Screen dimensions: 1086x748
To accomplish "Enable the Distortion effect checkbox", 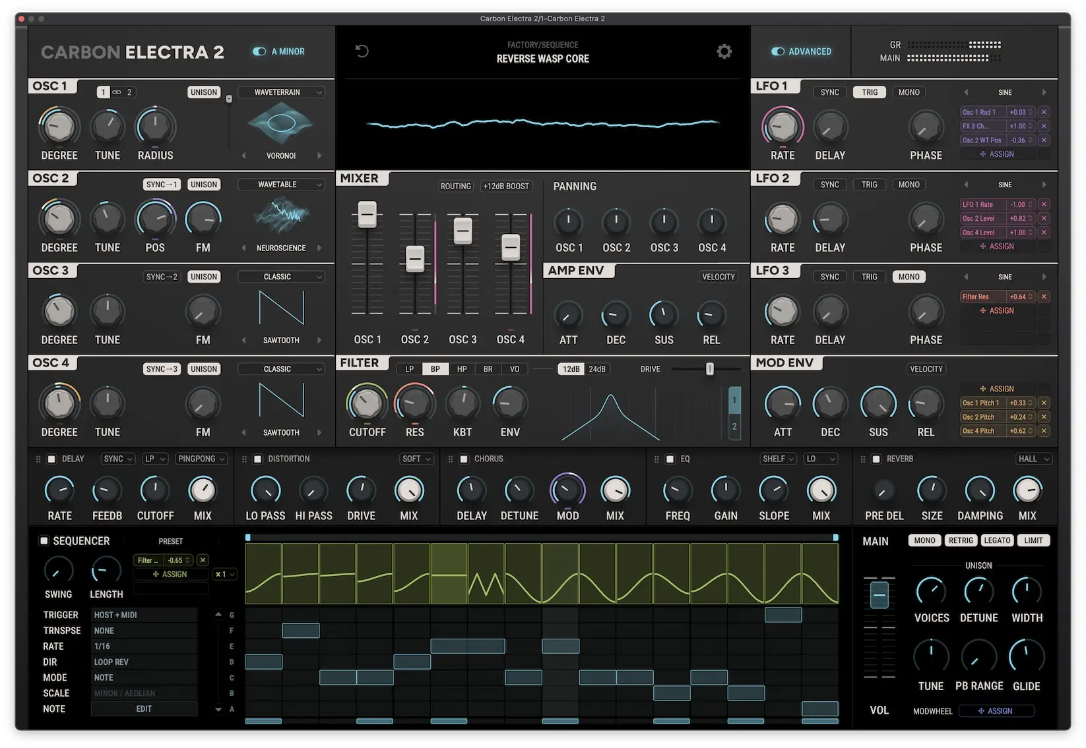I will point(258,459).
